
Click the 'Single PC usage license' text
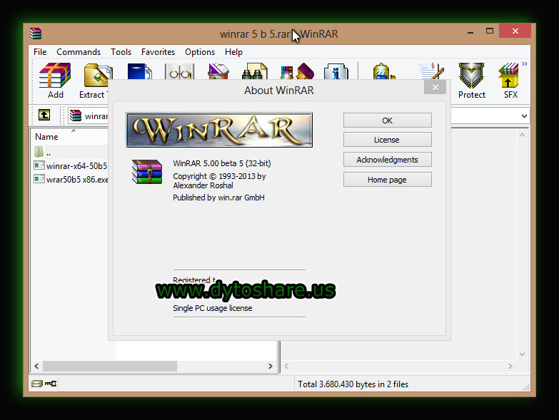[x=213, y=308]
